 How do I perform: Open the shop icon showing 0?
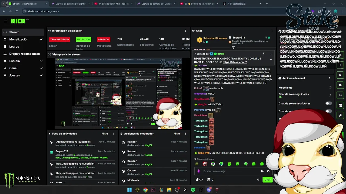210,180
